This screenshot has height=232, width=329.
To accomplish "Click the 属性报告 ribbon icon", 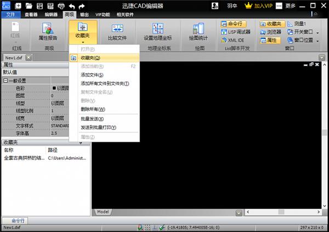I will pyautogui.click(x=48, y=28).
